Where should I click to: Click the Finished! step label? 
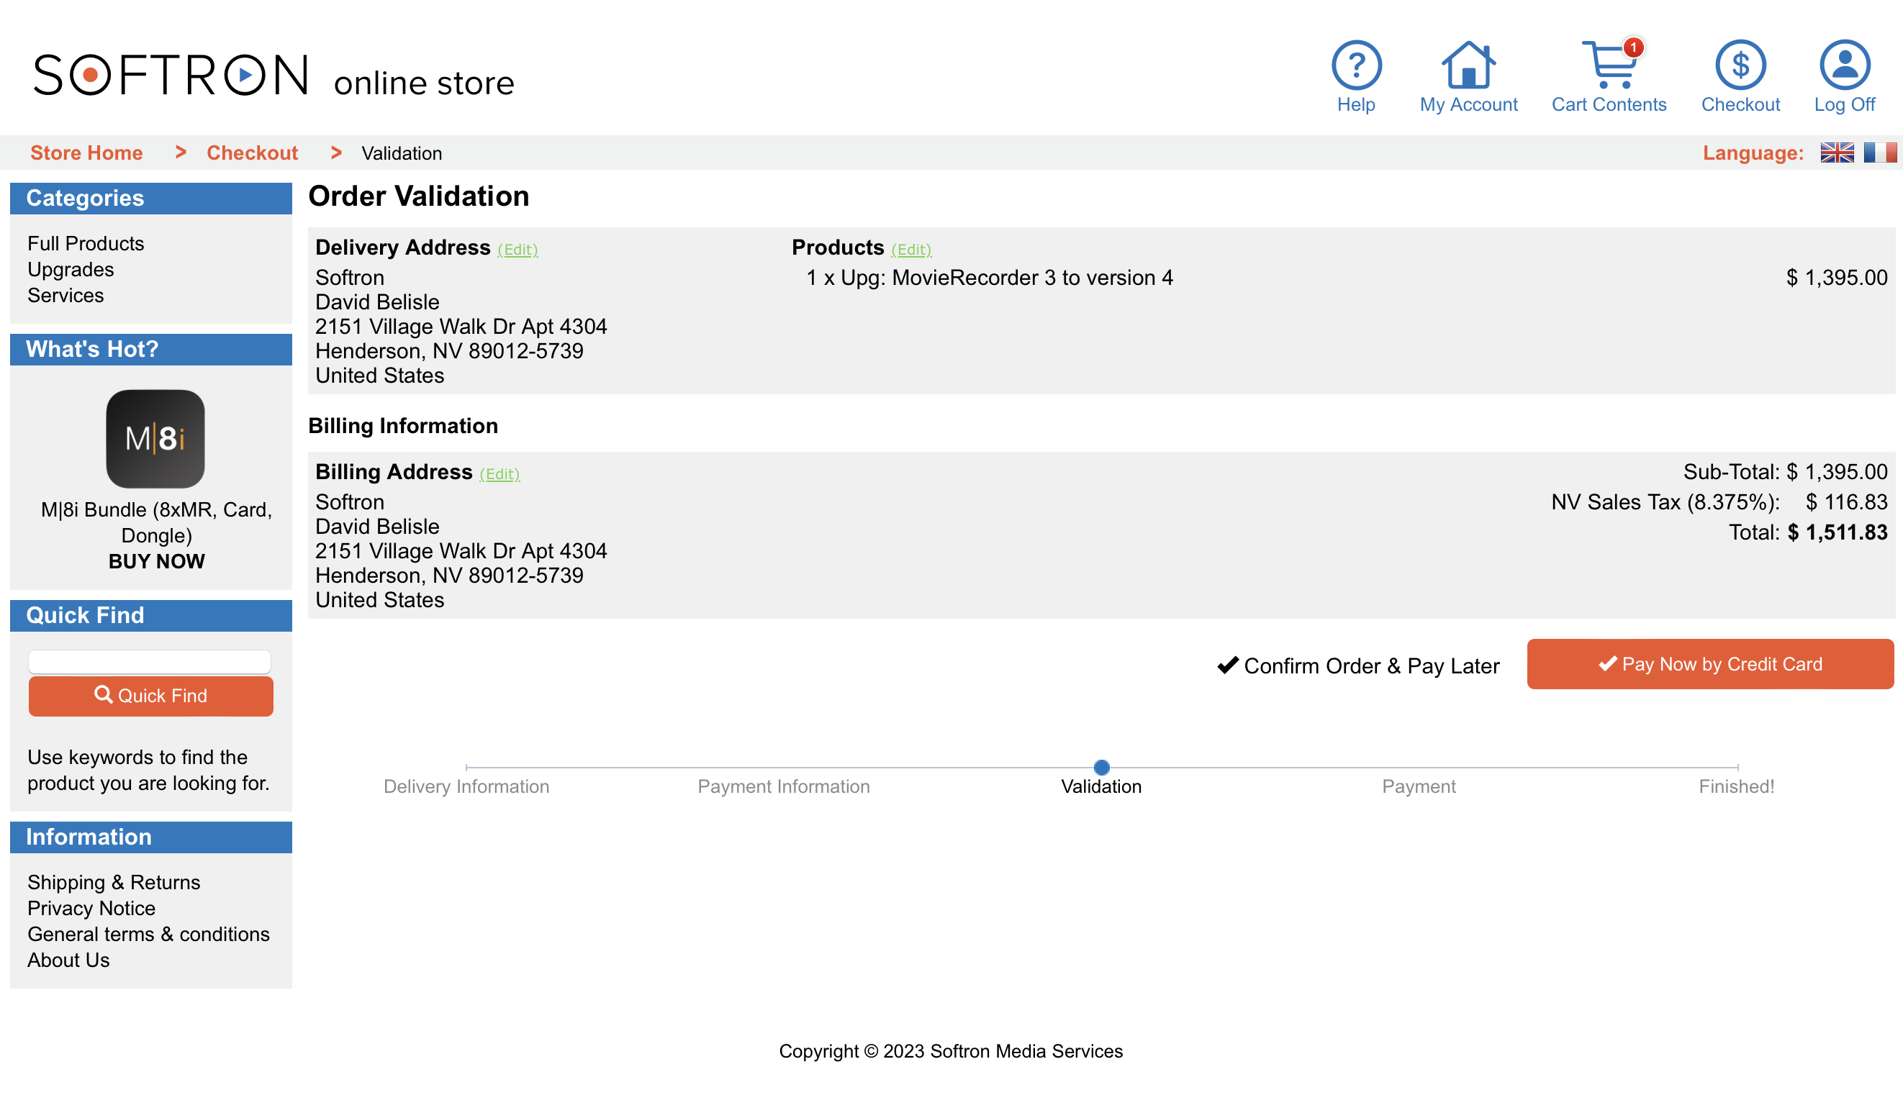[x=1736, y=786]
